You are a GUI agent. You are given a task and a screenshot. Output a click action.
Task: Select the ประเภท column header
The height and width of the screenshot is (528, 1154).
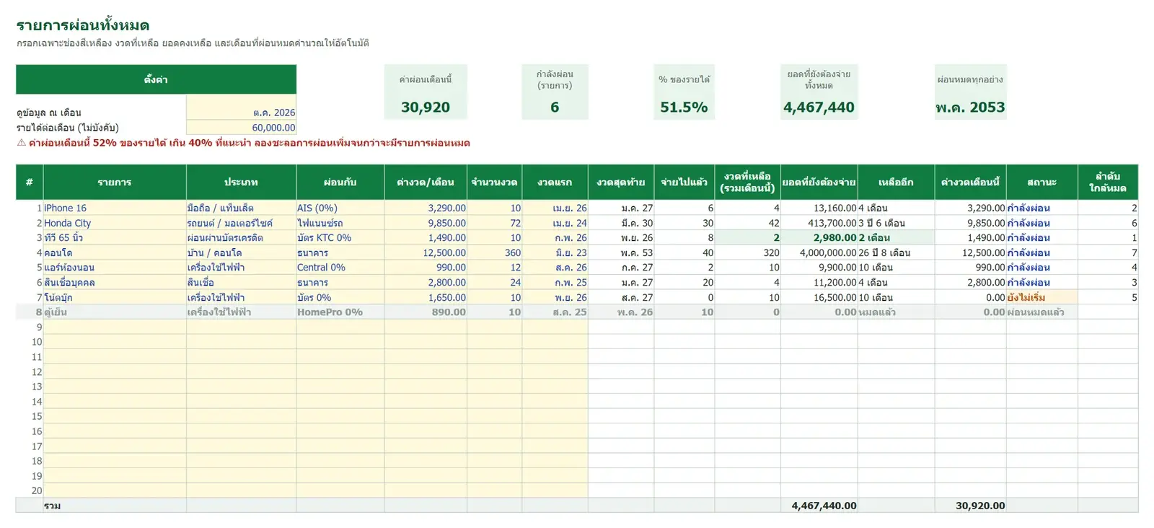point(241,182)
